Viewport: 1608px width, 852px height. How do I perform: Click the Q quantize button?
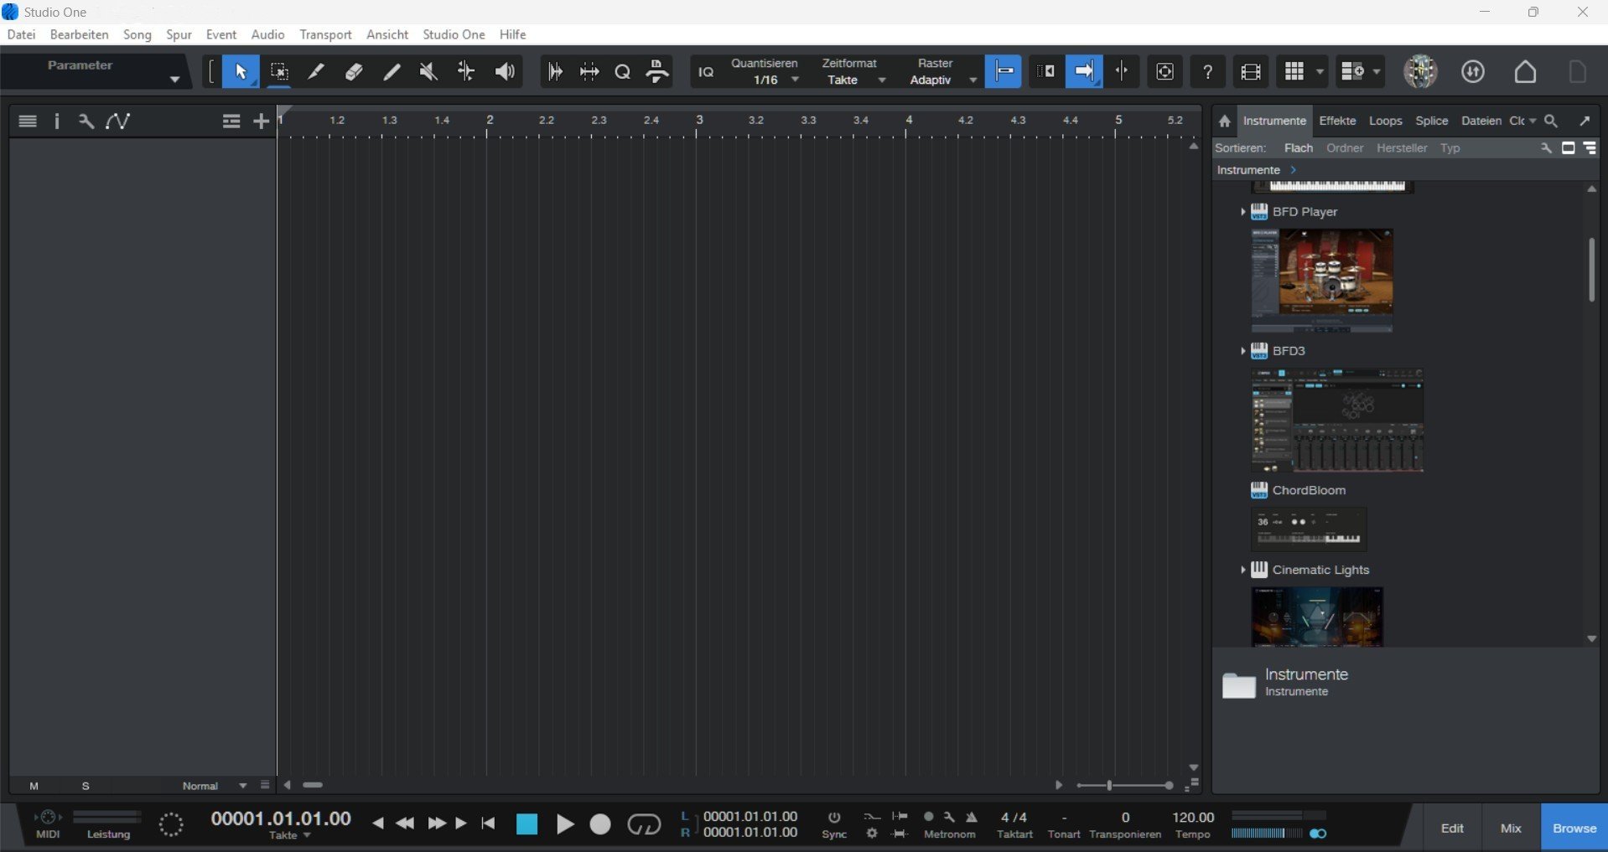622,72
